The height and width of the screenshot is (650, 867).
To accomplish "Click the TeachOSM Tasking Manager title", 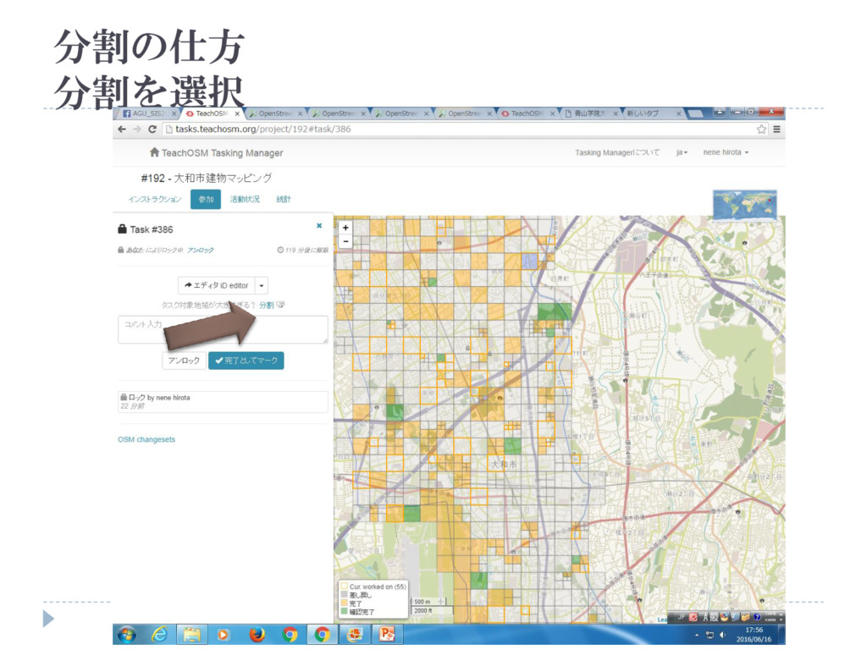I will [x=222, y=152].
